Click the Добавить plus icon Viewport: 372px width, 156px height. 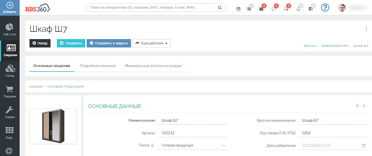click(x=10, y=5)
